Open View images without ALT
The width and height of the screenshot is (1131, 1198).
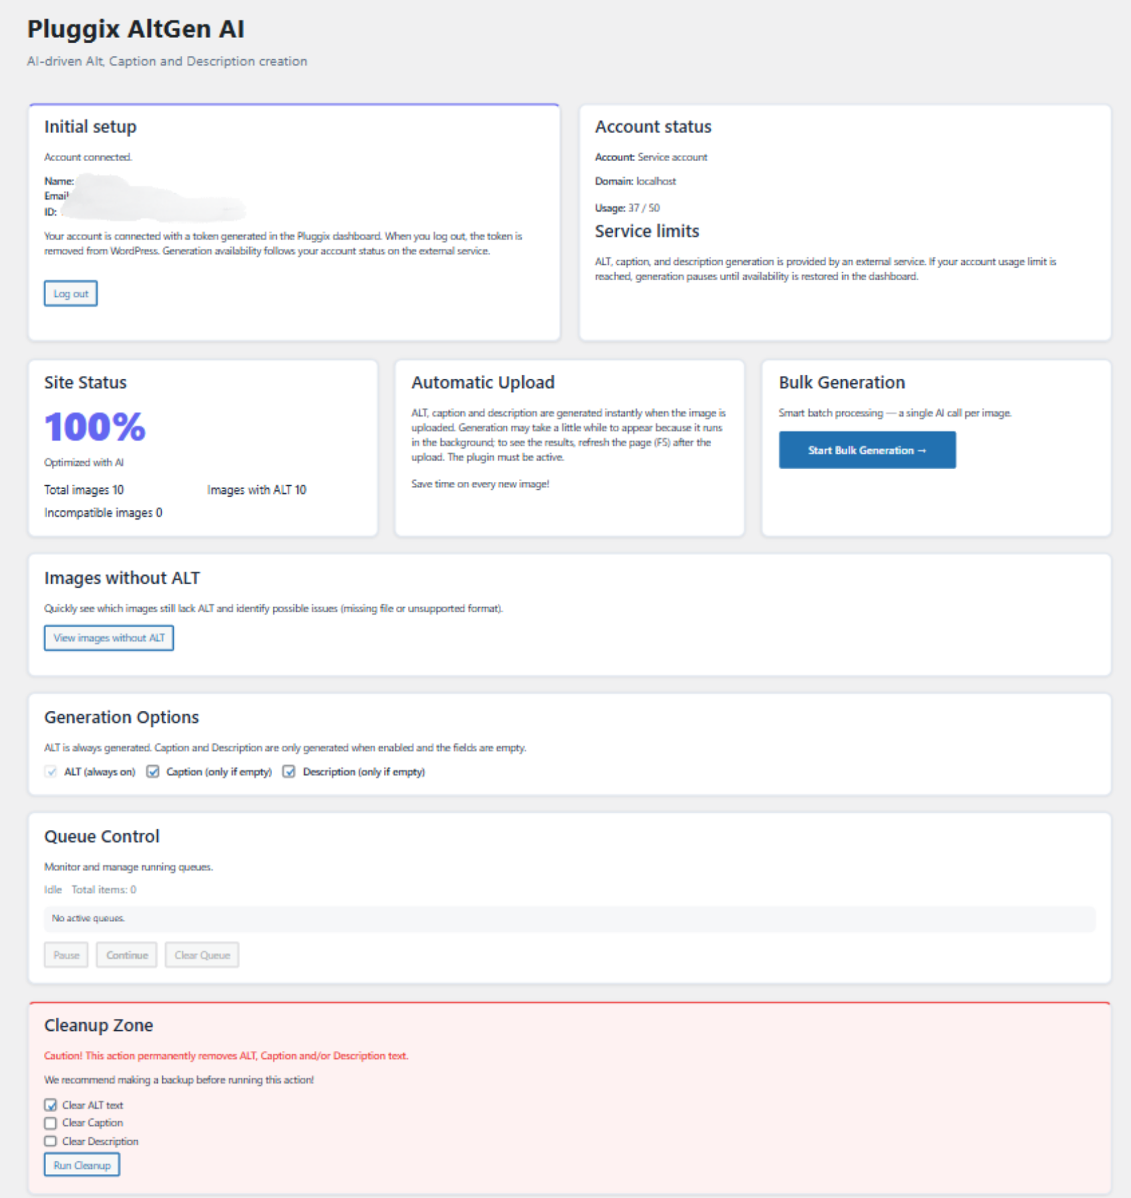tap(108, 638)
